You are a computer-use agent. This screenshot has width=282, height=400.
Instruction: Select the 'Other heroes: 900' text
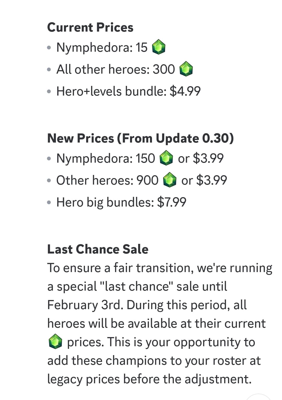tap(107, 180)
